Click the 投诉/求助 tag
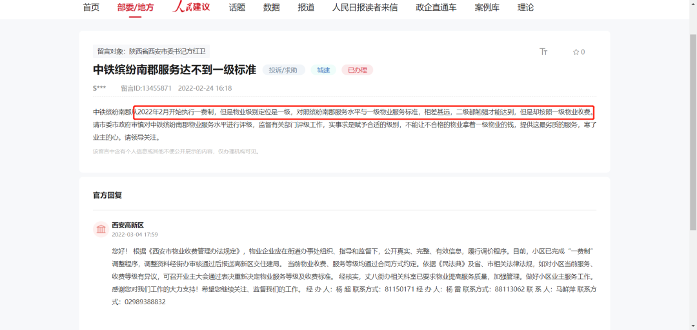The image size is (697, 330). click(283, 70)
